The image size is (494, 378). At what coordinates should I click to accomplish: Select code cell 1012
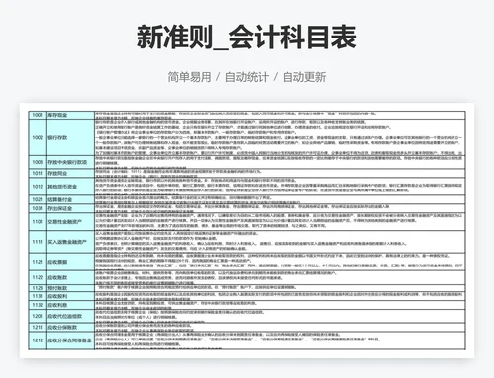[38, 187]
